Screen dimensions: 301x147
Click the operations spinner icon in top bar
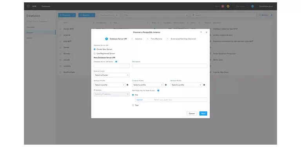click(247, 6)
